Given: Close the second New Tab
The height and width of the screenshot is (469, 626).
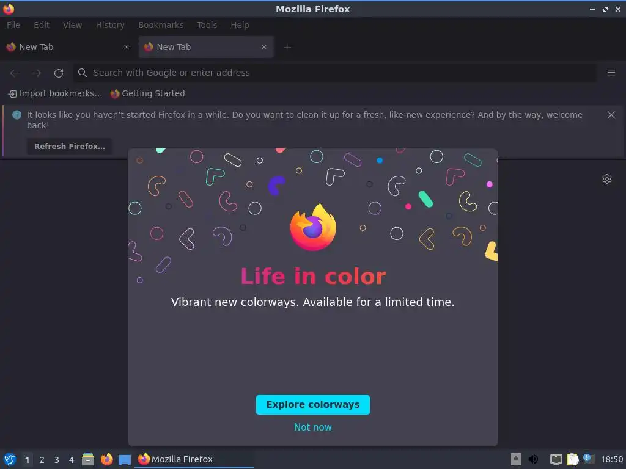Looking at the screenshot, I should tap(264, 47).
